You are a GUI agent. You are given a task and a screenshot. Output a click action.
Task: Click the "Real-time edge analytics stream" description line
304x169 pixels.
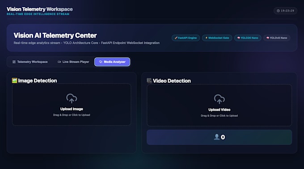pos(86,43)
